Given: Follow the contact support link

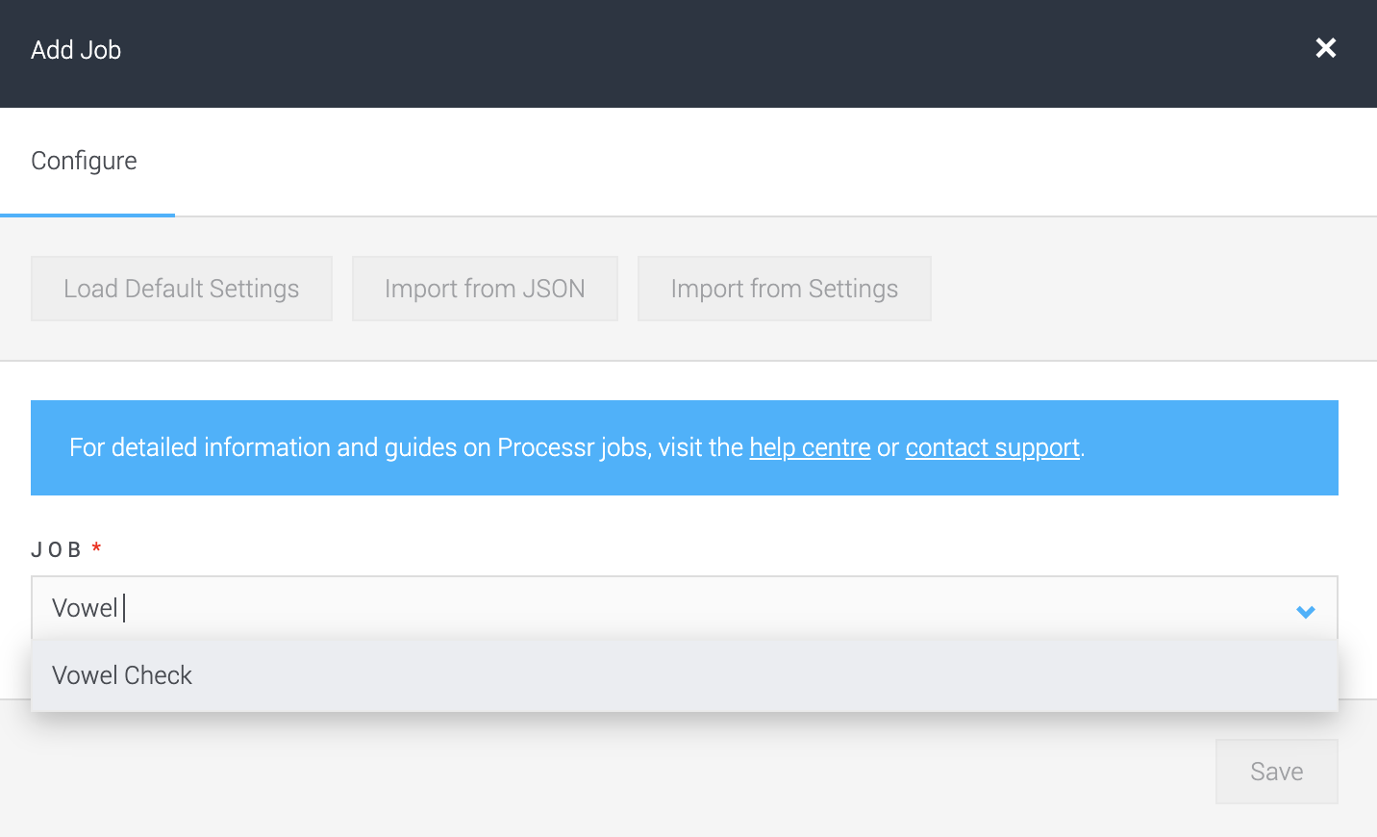Looking at the screenshot, I should 991,447.
